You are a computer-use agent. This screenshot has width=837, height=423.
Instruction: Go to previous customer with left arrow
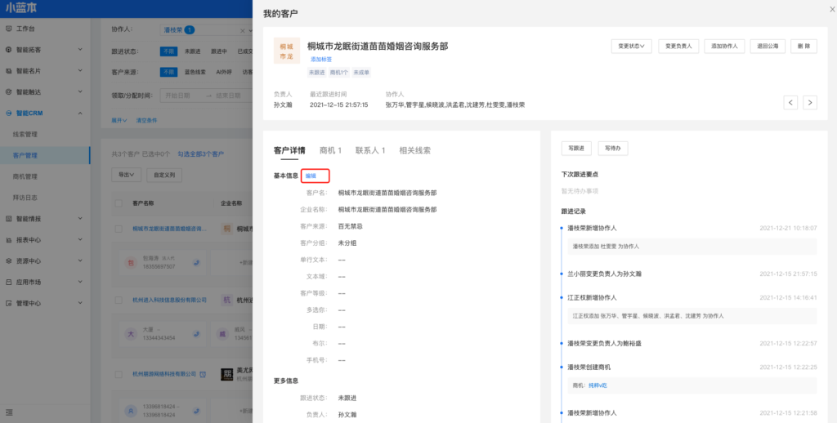point(790,102)
